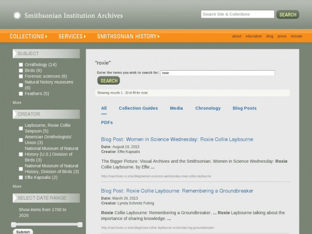Expand the SERVICES menu
Screen dimensions: 312x234
pyautogui.click(x=72, y=36)
